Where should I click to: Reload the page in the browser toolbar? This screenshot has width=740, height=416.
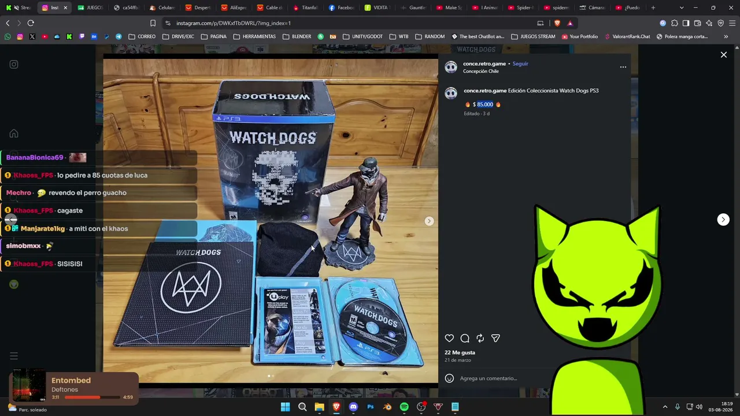pyautogui.click(x=31, y=23)
